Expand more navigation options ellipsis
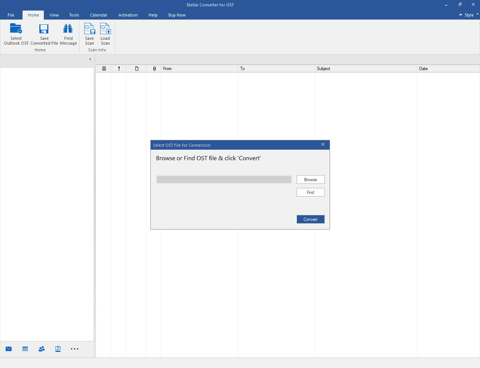This screenshot has height=368, width=480. [x=75, y=349]
